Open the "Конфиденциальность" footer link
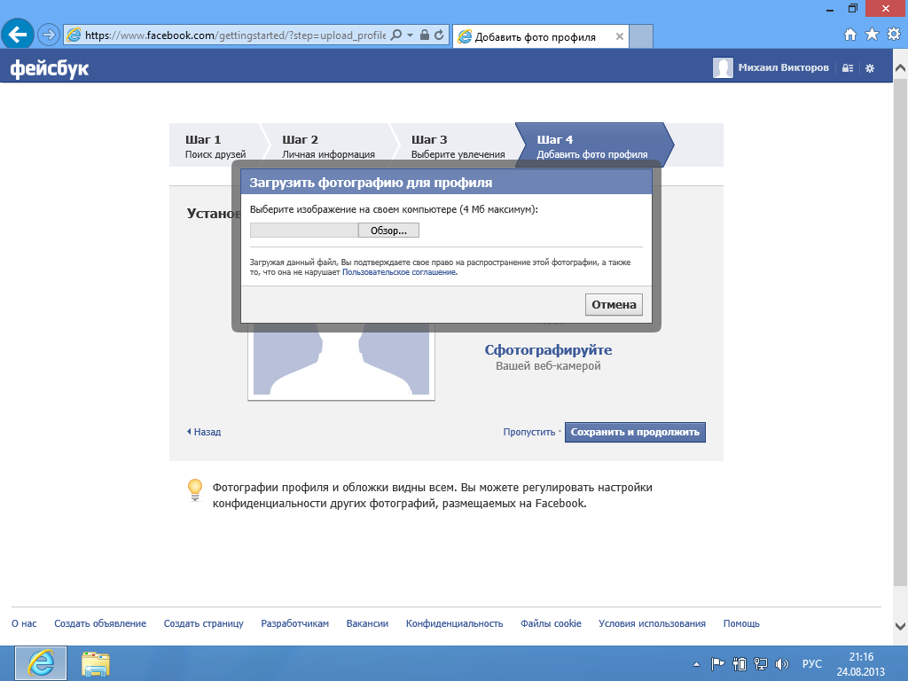 click(455, 623)
